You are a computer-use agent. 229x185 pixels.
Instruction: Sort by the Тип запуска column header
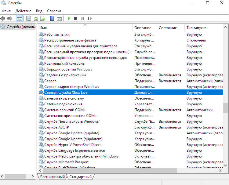tap(204, 28)
